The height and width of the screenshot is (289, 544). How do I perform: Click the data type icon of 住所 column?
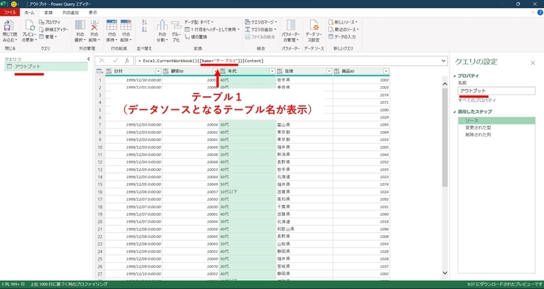click(x=279, y=71)
